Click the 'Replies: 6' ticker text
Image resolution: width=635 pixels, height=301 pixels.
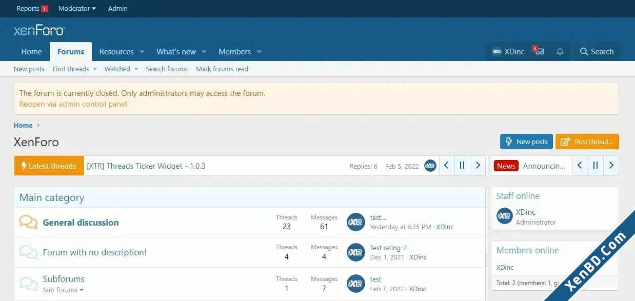pyautogui.click(x=364, y=166)
